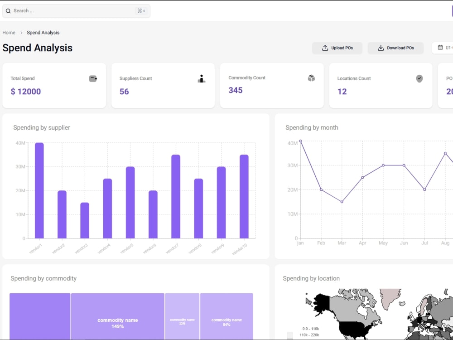Click the Mar data point on month chart
The height and width of the screenshot is (340, 453).
pos(342,202)
